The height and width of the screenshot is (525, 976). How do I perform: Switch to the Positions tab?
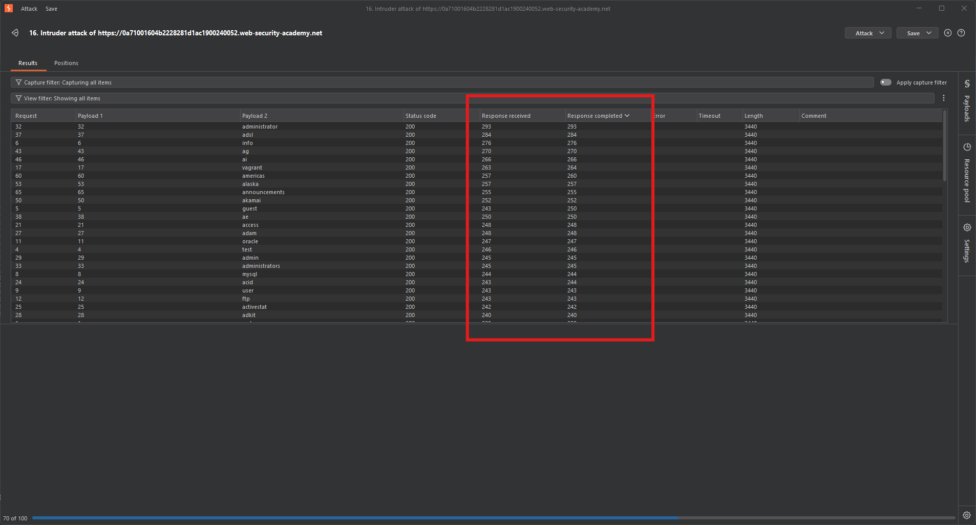tap(66, 63)
